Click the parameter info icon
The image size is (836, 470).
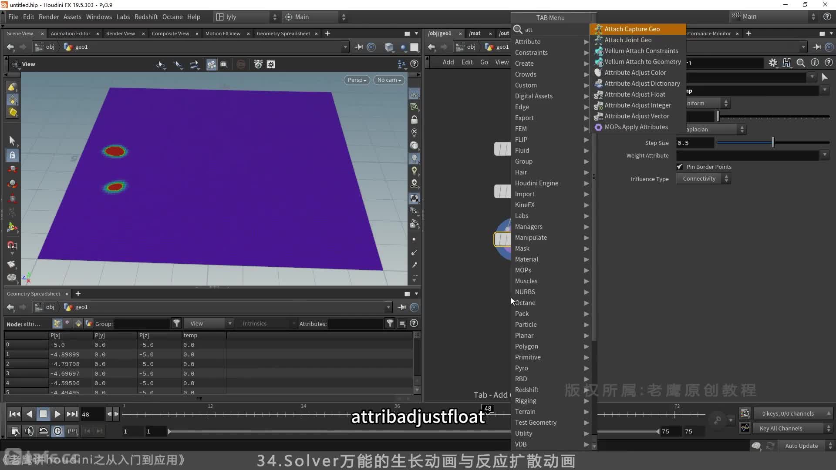[815, 63]
